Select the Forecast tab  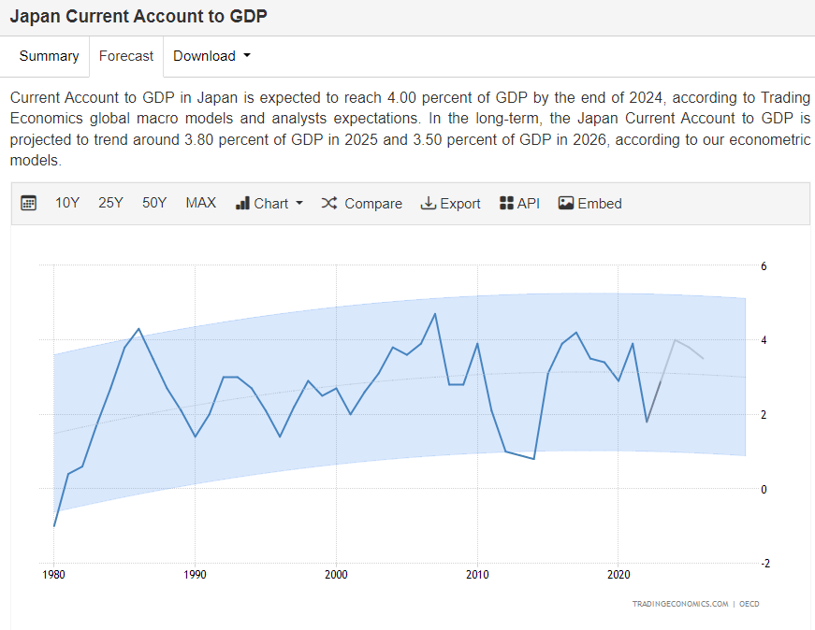click(125, 56)
